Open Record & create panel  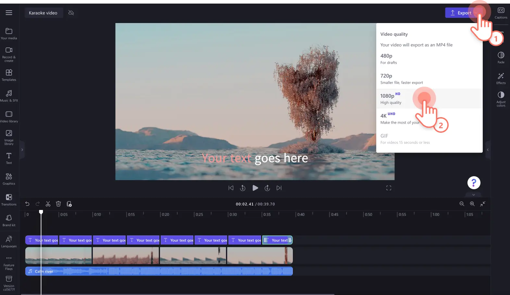9,55
